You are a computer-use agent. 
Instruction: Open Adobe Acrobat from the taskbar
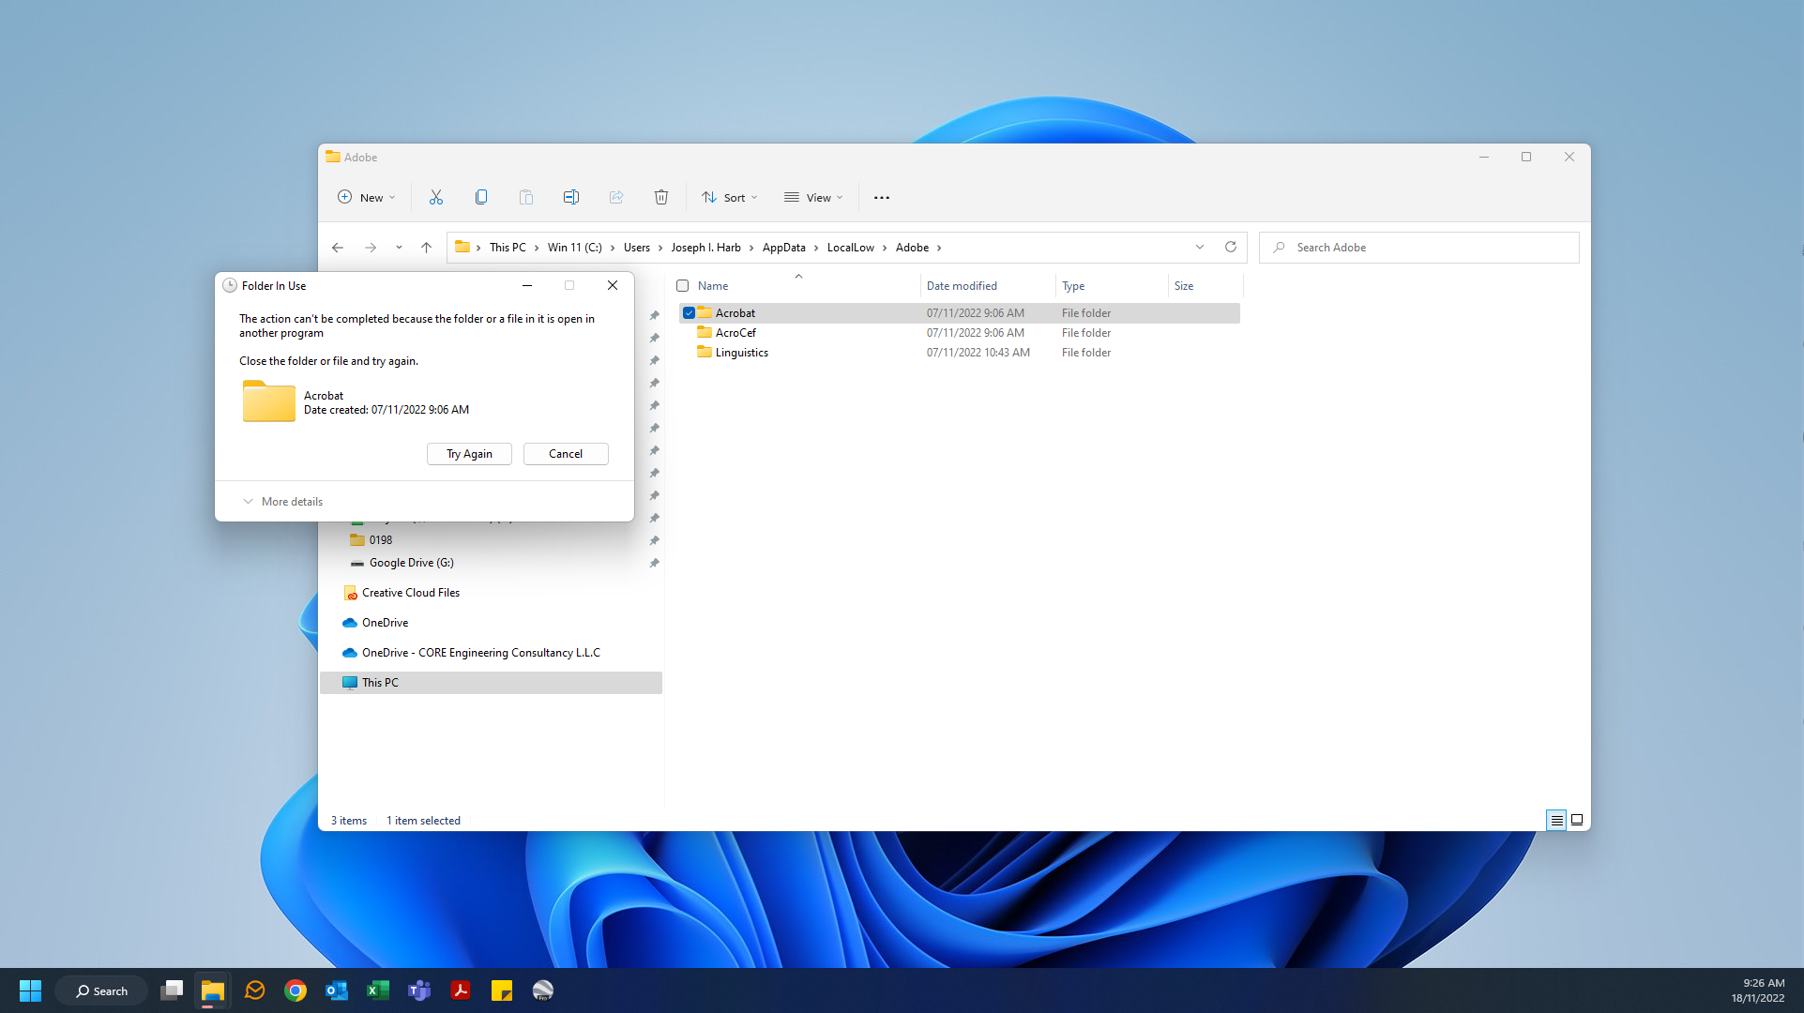(461, 990)
